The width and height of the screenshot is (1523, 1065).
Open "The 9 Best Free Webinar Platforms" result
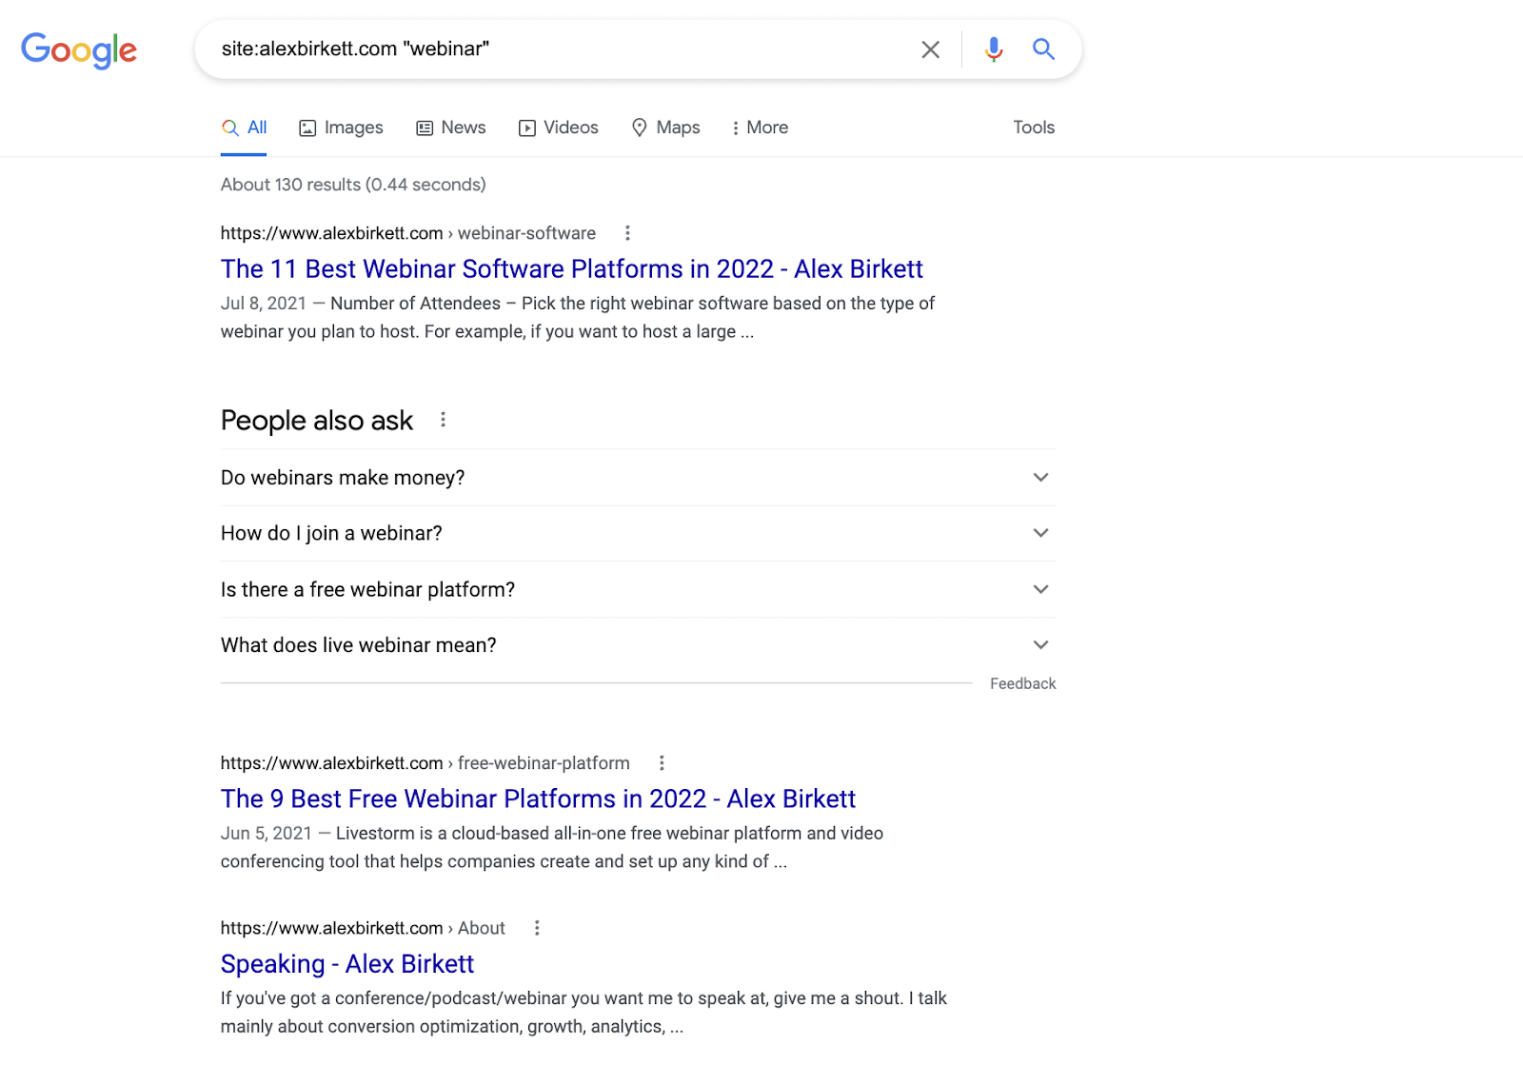click(538, 799)
